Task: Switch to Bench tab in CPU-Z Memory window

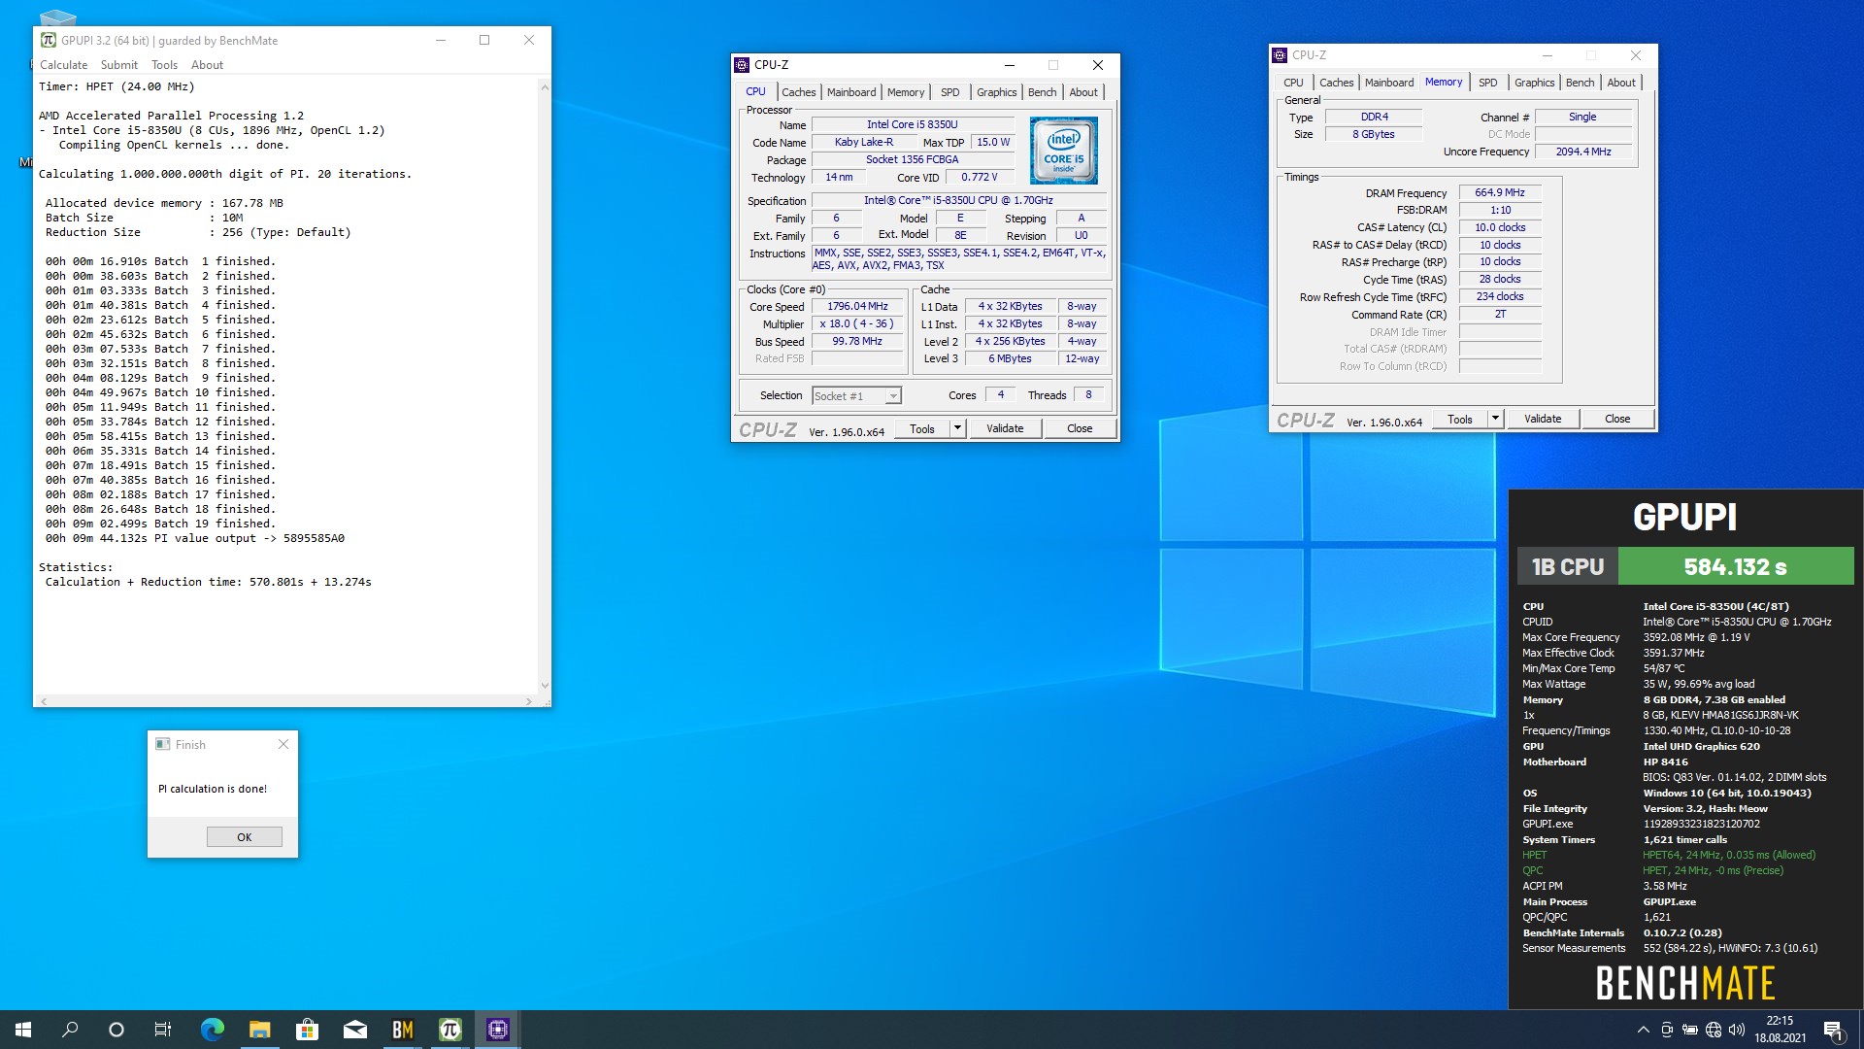Action: pos(1581,83)
